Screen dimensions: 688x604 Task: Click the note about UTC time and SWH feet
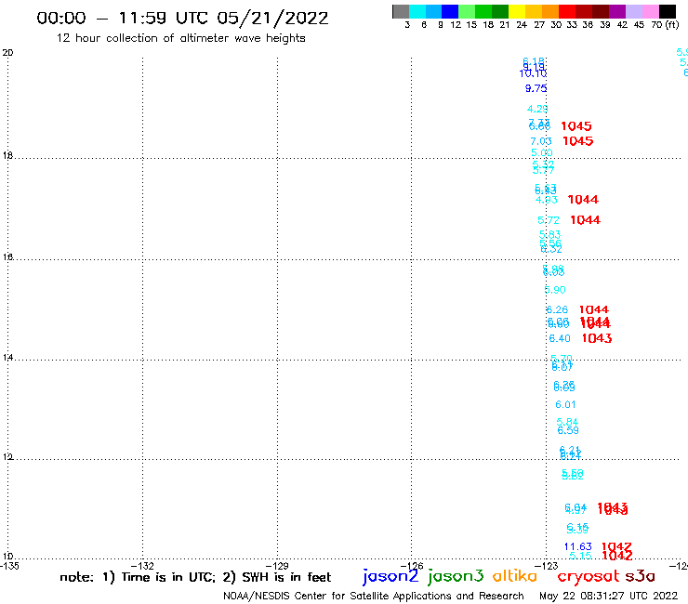point(195,577)
